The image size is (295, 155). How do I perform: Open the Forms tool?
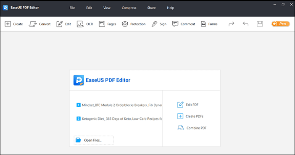point(209,24)
